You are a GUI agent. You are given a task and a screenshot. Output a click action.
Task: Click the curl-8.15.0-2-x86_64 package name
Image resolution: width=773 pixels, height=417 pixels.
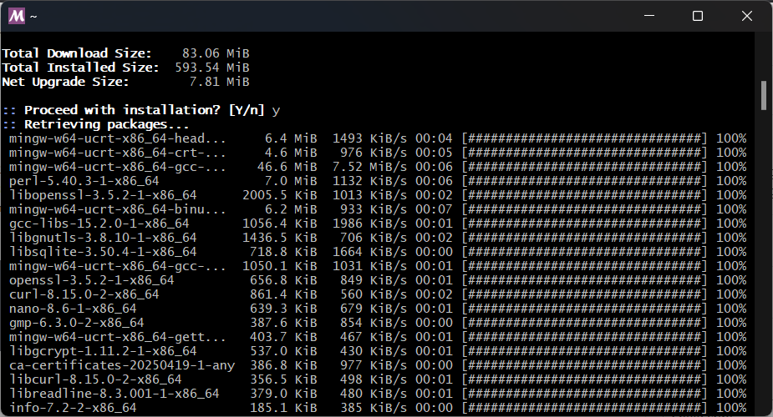coord(84,294)
